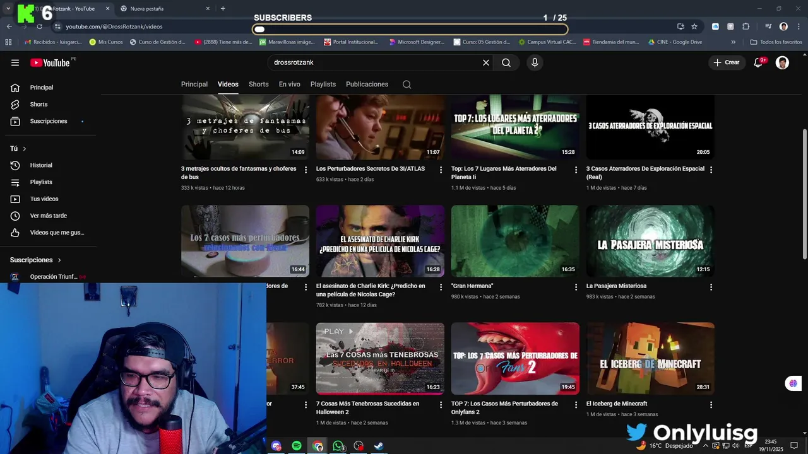Viewport: 808px width, 454px height.
Task: Open options for 3 Casos Aterradores video
Action: [x=711, y=170]
